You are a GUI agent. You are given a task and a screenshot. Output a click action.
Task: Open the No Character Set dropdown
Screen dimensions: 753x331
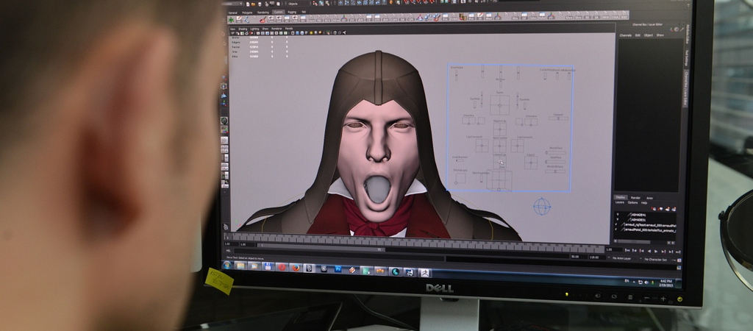click(x=655, y=259)
